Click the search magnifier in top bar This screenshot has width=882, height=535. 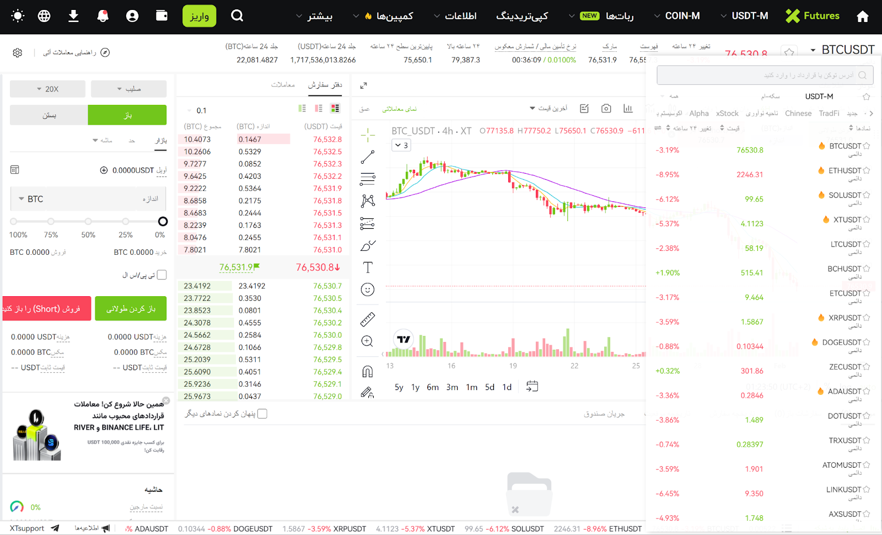tap(237, 16)
